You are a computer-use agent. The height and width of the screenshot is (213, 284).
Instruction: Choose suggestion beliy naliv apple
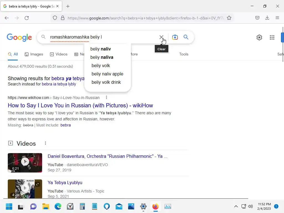pyautogui.click(x=107, y=74)
